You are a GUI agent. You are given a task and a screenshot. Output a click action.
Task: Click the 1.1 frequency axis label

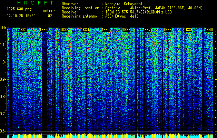click(2, 45)
